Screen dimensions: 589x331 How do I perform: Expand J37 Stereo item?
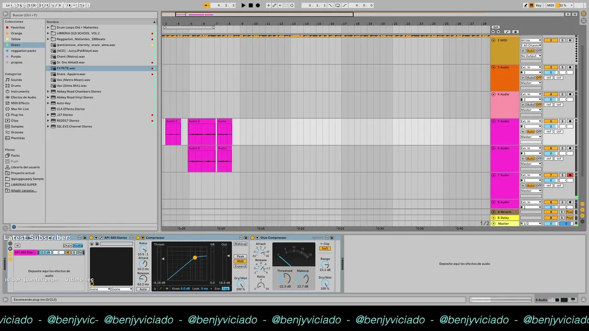click(x=48, y=114)
